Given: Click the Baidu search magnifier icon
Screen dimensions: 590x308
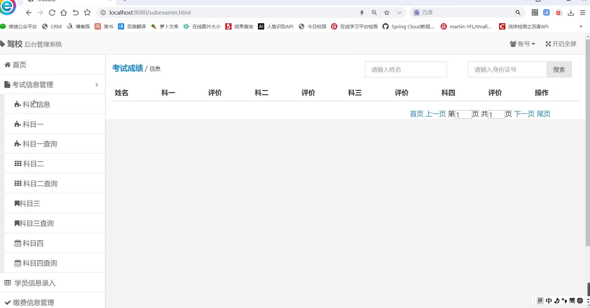Looking at the screenshot, I should tap(518, 13).
